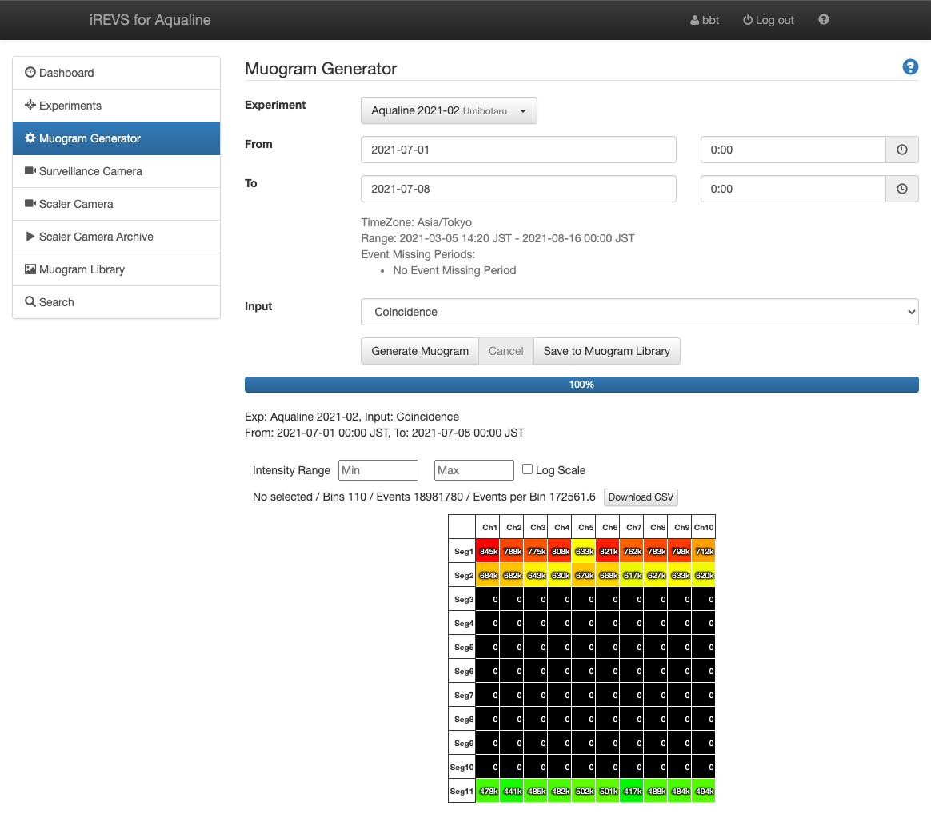Click the Generate Muogram button
This screenshot has width=931, height=814.
(420, 351)
